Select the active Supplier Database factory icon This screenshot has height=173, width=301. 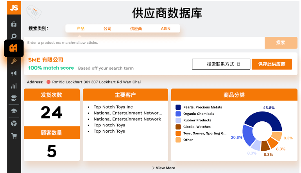pyautogui.click(x=14, y=48)
